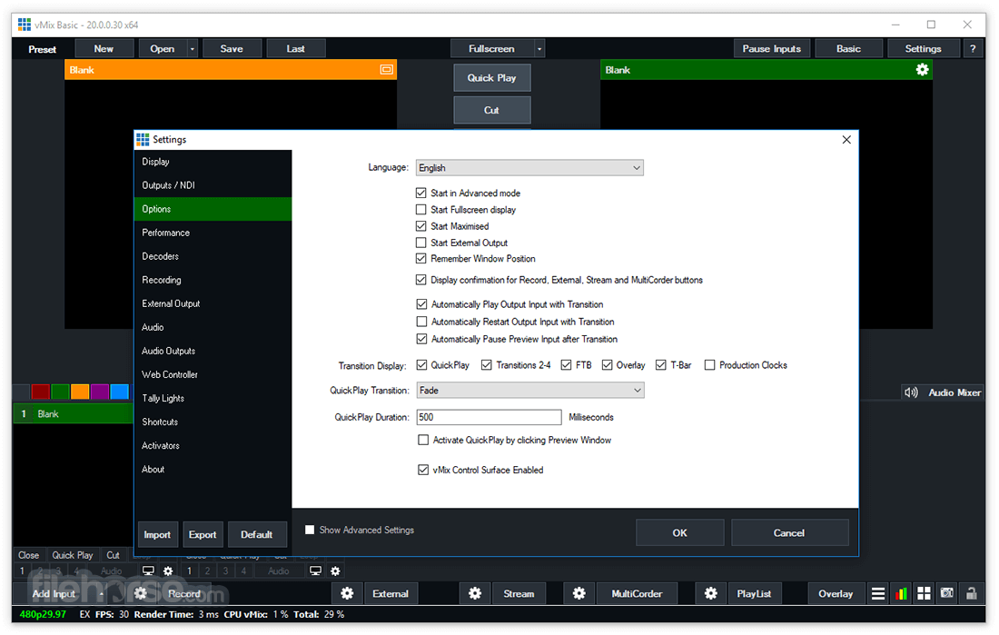999x635 pixels.
Task: Click the preview window icon on orange Blank header
Action: tap(386, 69)
